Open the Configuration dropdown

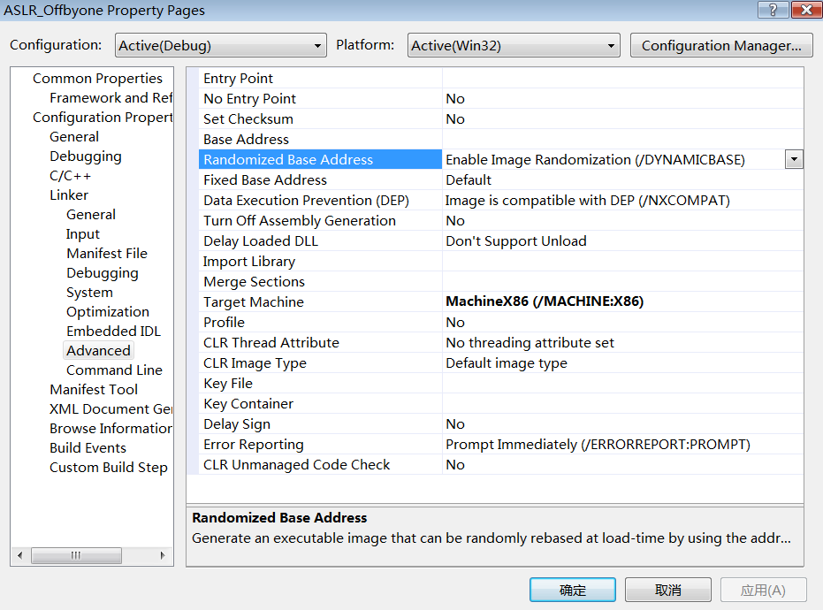click(x=221, y=46)
